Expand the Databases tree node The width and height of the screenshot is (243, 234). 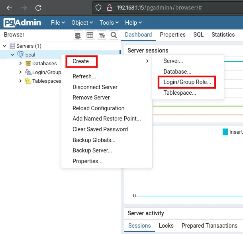tap(21, 63)
